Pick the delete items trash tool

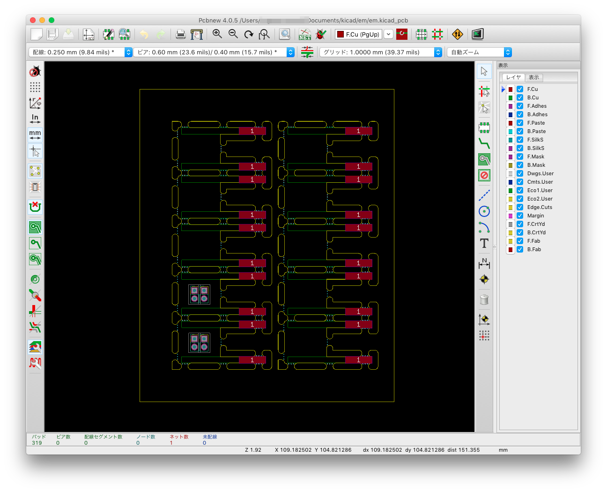[x=484, y=299]
